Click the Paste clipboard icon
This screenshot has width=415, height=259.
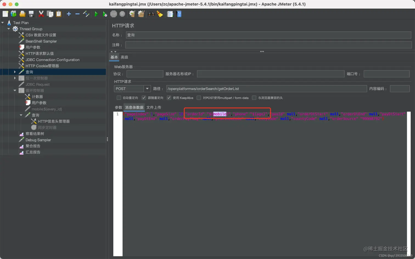click(x=59, y=14)
